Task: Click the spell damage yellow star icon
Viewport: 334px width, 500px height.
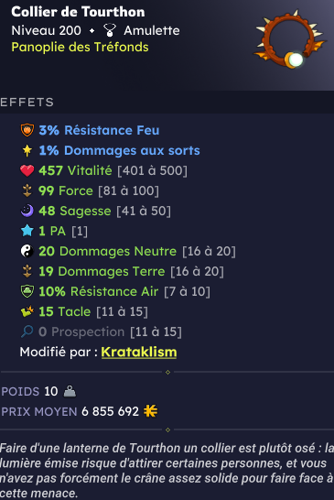Action: click(x=27, y=150)
